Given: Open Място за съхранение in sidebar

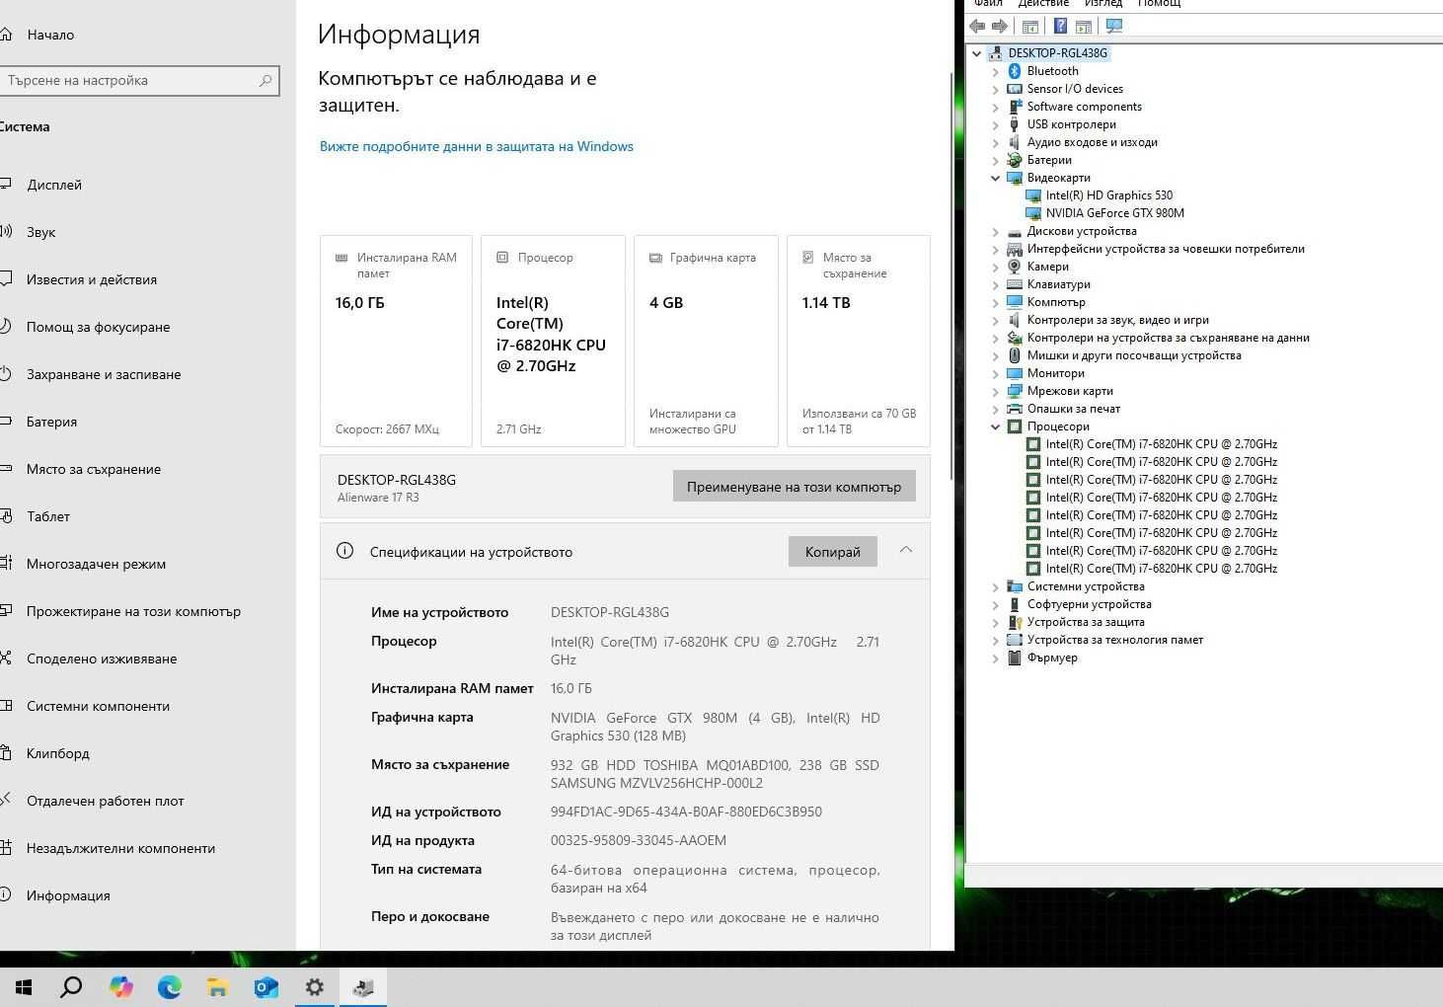Looking at the screenshot, I should [94, 469].
